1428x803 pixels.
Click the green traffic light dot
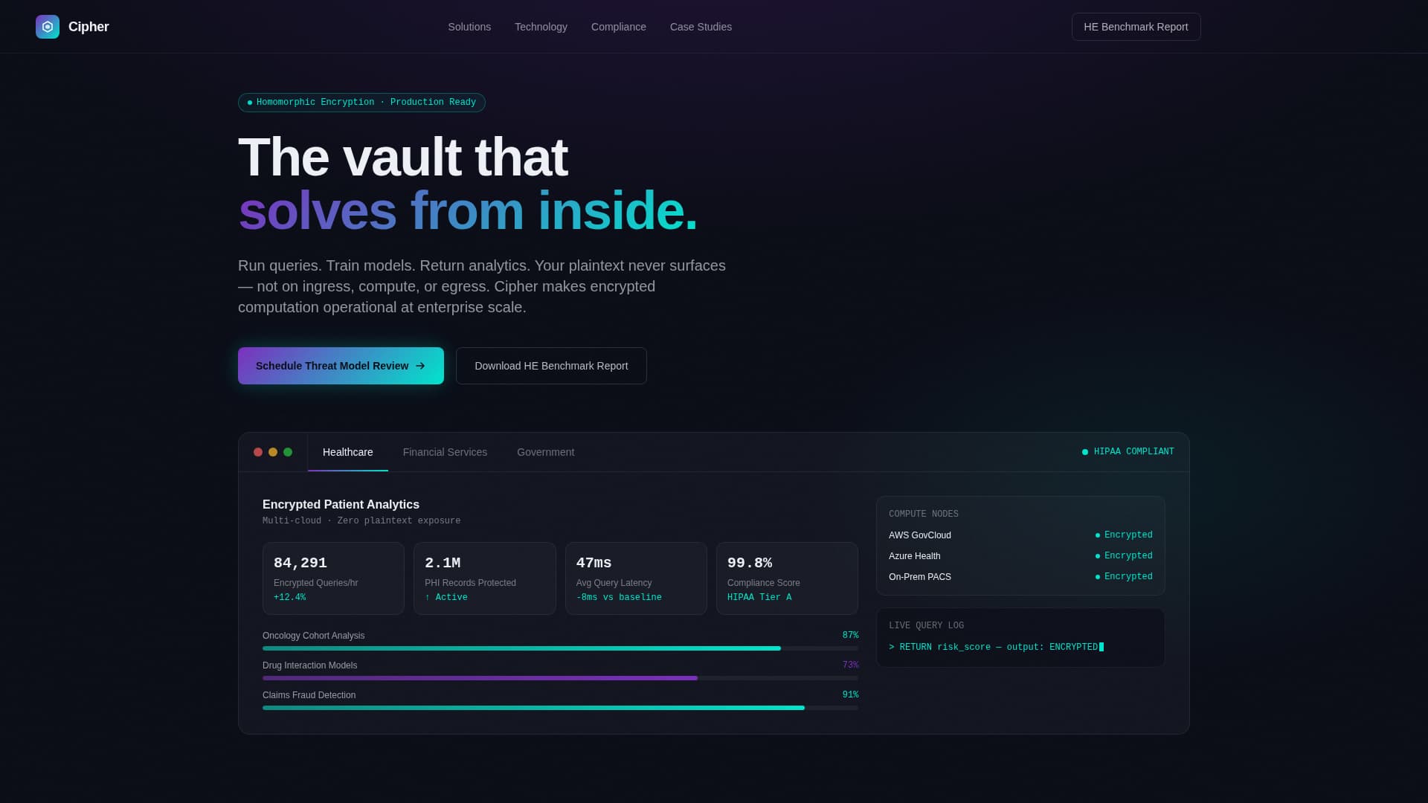point(288,451)
